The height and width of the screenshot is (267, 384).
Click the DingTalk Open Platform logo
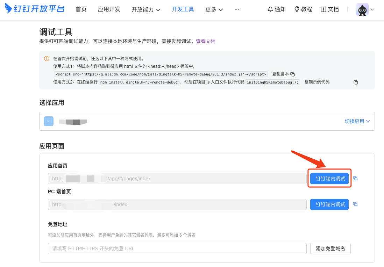point(35,9)
